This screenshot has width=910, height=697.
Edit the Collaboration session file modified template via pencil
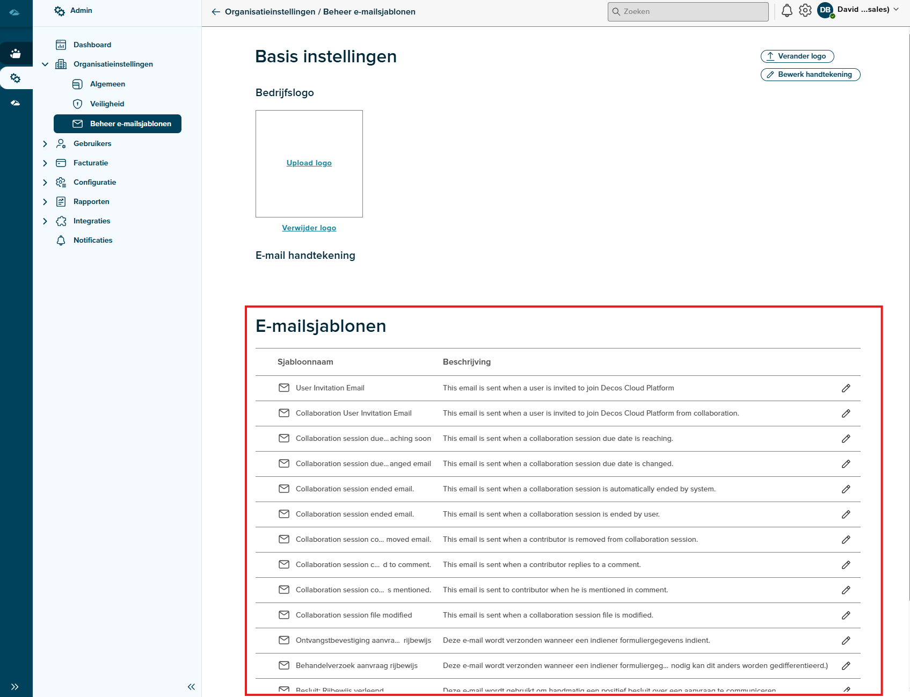846,615
